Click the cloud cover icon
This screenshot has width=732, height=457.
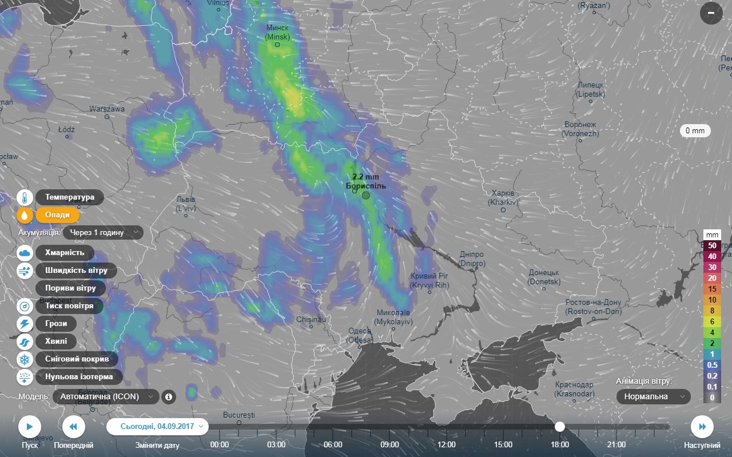(x=25, y=253)
